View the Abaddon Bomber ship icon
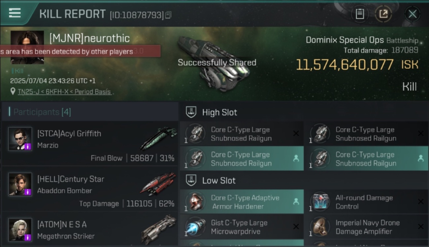This screenshot has width=429, height=247. tap(158, 184)
